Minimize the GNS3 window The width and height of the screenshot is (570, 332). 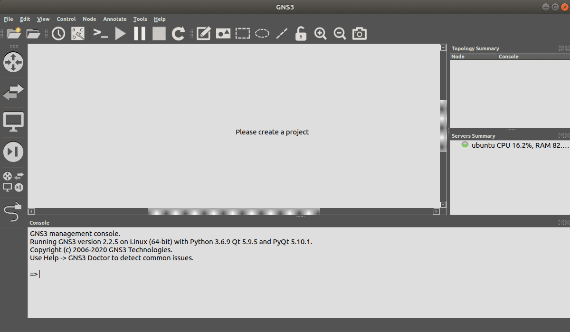pos(546,7)
